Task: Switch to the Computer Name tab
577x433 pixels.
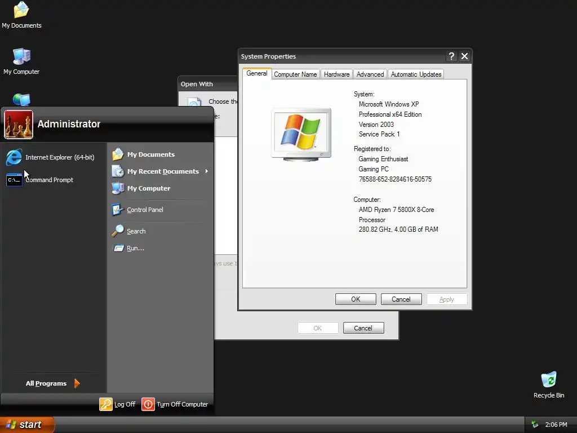Action: [295, 74]
